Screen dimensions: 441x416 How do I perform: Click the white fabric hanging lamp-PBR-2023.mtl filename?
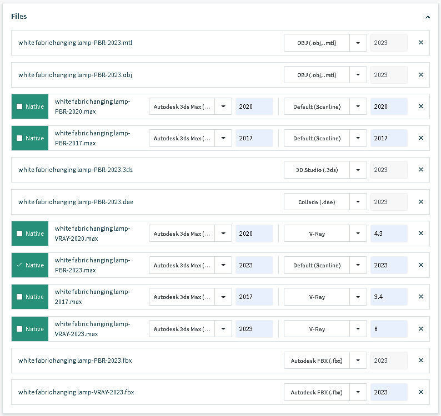75,43
